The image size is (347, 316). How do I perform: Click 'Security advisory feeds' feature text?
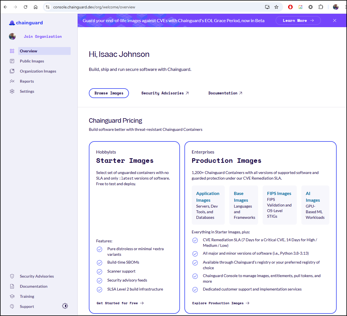coord(127,280)
